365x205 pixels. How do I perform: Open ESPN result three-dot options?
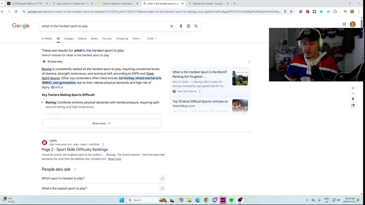coord(103,145)
